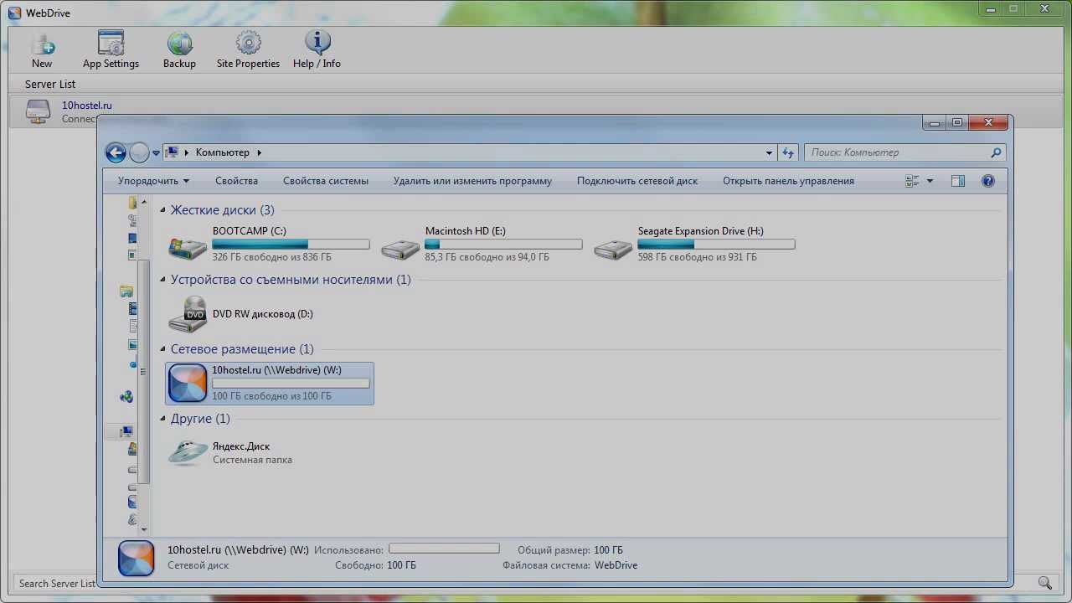Click Свойства системы in command bar
This screenshot has width=1072, height=603.
click(x=326, y=181)
